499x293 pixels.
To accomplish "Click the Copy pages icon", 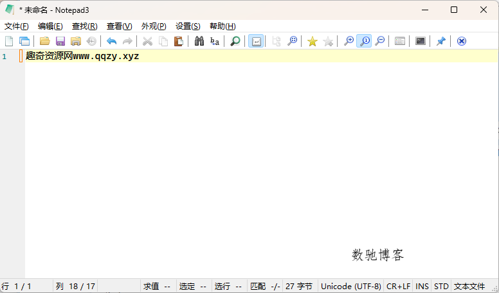I will click(x=163, y=41).
